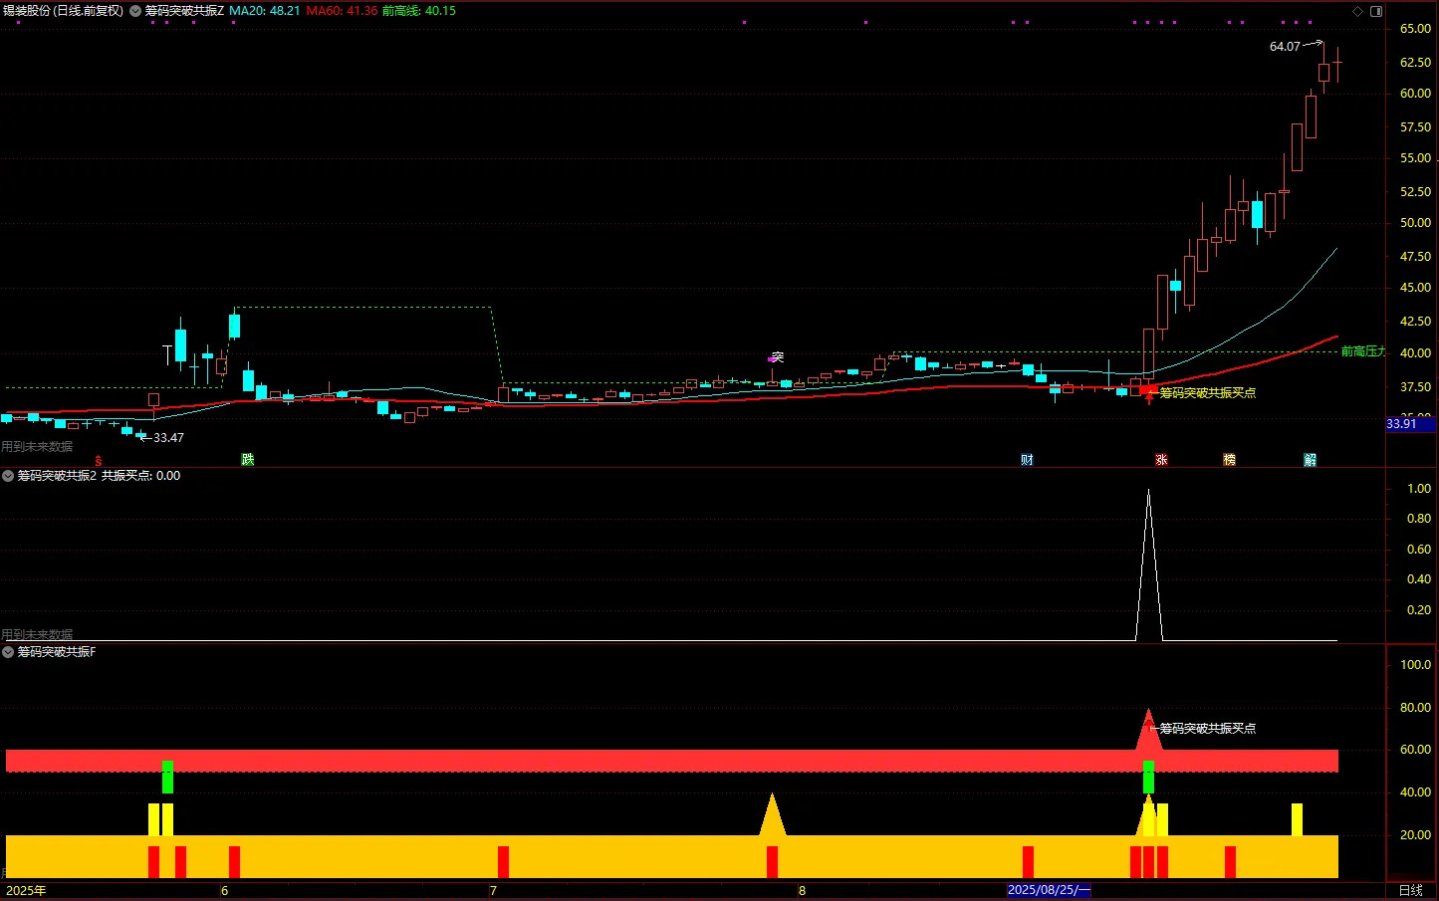This screenshot has width=1439, height=901.
Task: Click the diamond icon at chart top-right
Action: [1357, 11]
